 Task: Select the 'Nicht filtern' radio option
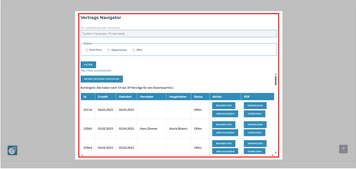pos(87,50)
